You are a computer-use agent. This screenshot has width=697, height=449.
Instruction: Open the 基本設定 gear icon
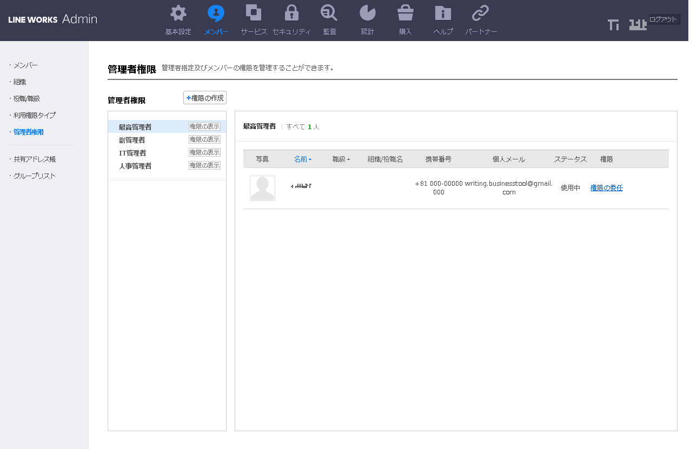[x=178, y=13]
